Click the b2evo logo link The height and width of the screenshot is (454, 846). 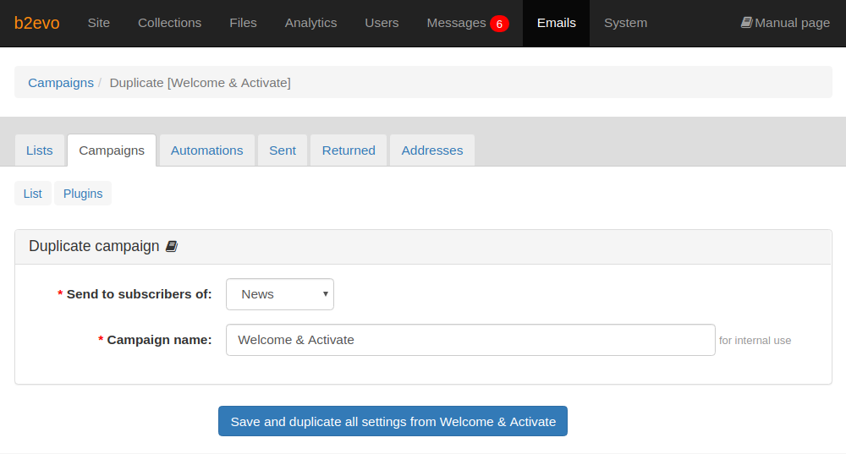click(x=36, y=23)
